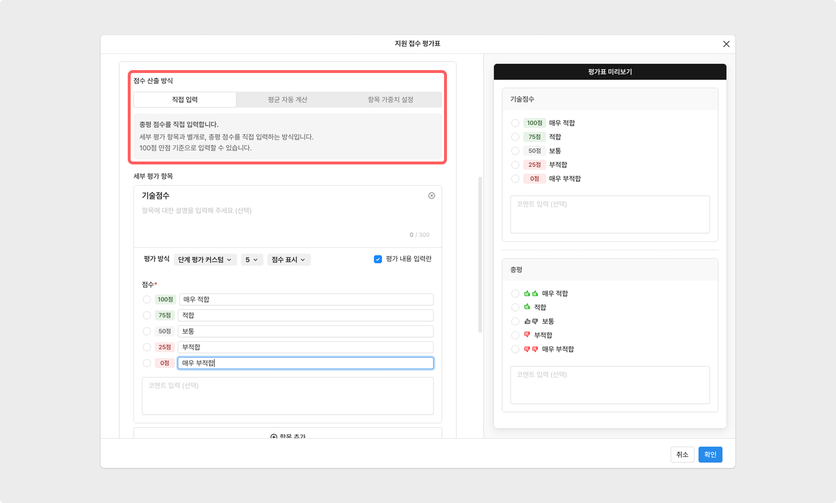836x503 pixels.
Task: Close the 지원 접수 평가표 dialog
Action: (726, 44)
